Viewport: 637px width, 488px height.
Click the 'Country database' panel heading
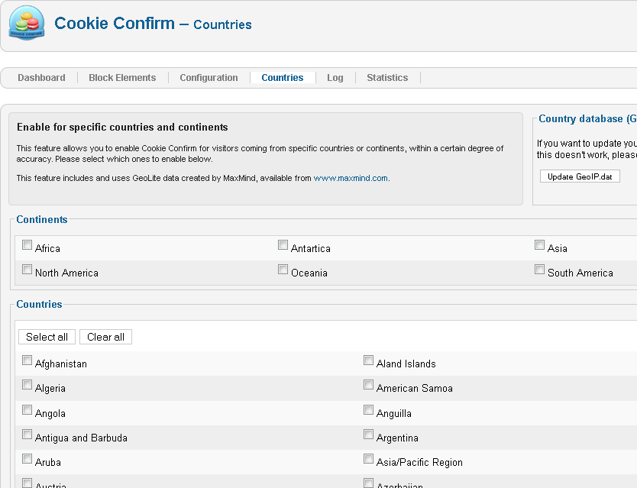pos(587,118)
